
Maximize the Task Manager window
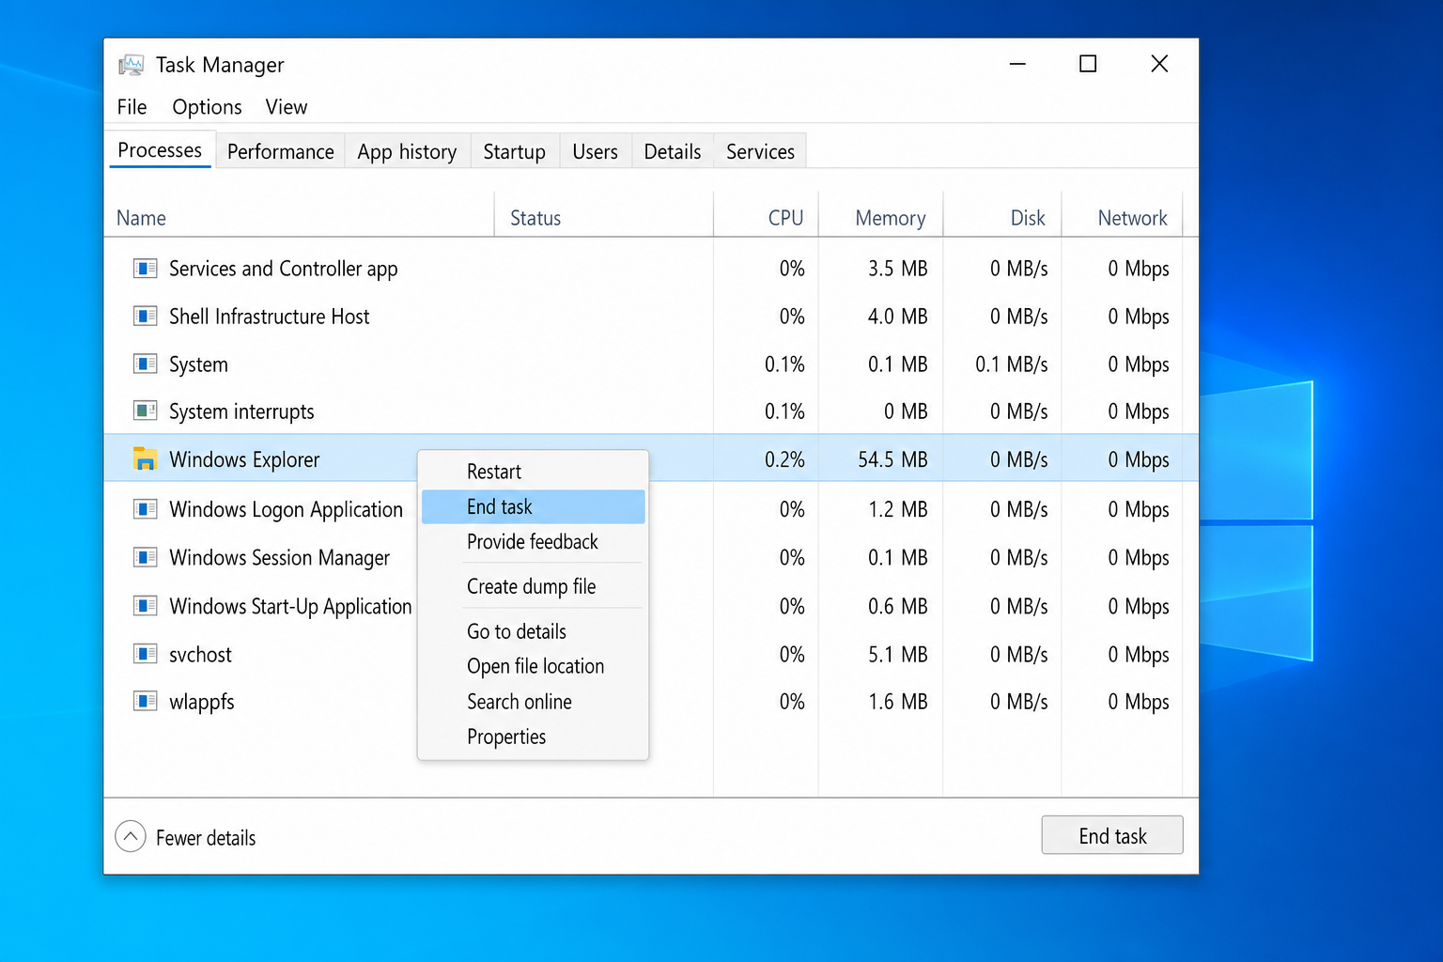1088,64
